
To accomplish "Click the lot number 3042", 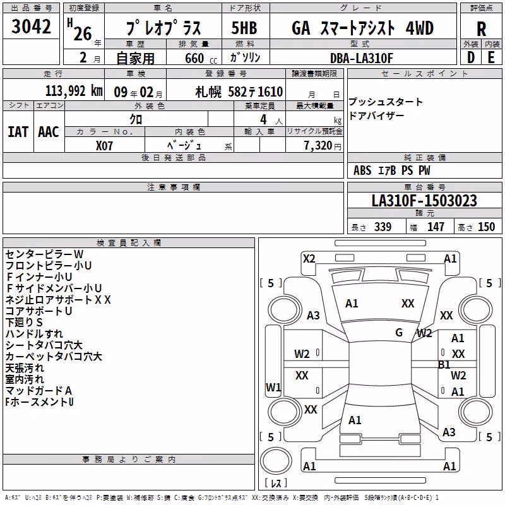I will tap(31, 27).
